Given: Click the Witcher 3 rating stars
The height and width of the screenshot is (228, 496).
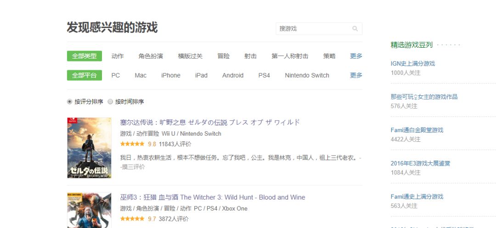Looking at the screenshot, I should pos(132,219).
